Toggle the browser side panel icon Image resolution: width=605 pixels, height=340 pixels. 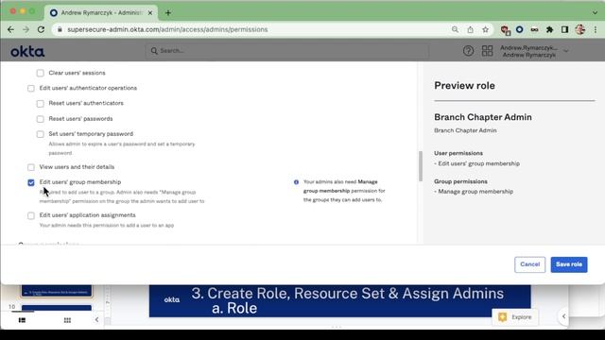564,29
